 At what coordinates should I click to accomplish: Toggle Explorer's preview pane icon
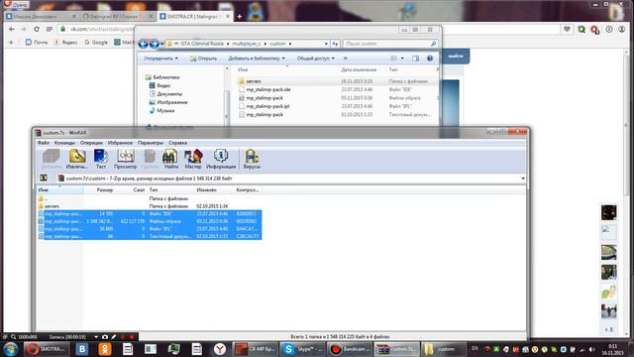pyautogui.click(x=416, y=59)
